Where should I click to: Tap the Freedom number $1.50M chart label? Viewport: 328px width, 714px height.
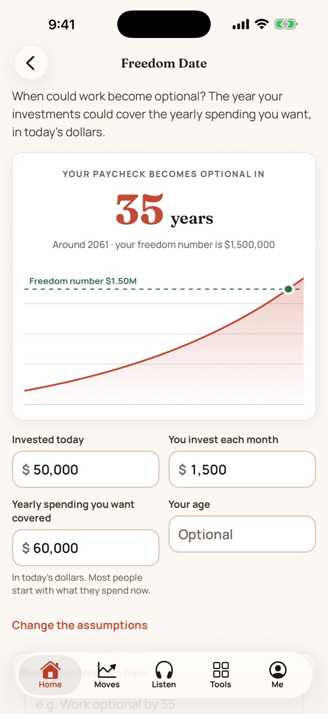click(x=83, y=281)
